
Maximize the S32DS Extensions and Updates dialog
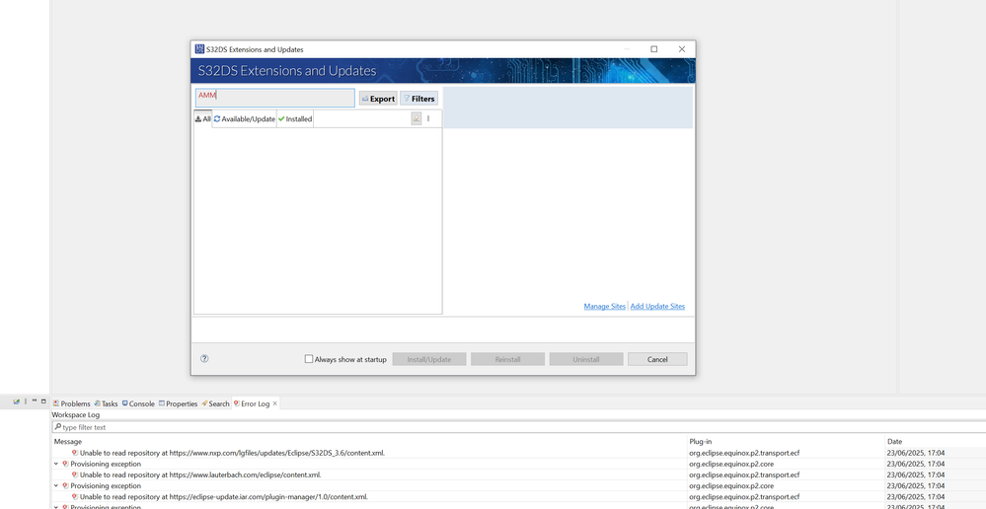click(654, 49)
